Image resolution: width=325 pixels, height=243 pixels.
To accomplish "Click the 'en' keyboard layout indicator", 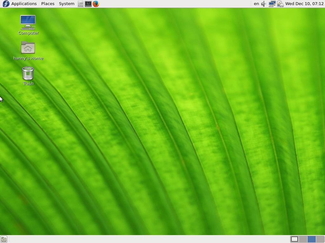I will coord(256,4).
